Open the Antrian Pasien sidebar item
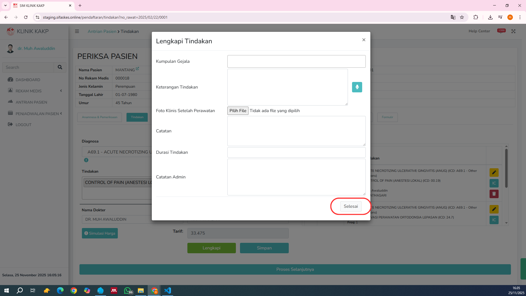This screenshot has height=296, width=526. tap(31, 102)
